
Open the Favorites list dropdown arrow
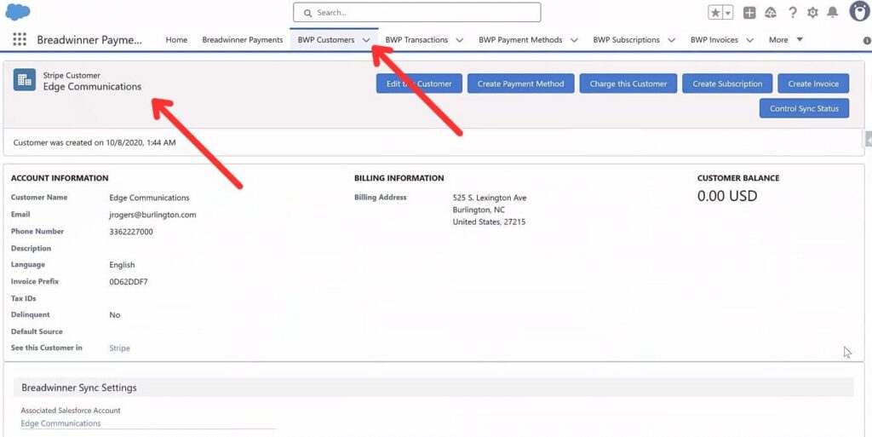click(727, 13)
